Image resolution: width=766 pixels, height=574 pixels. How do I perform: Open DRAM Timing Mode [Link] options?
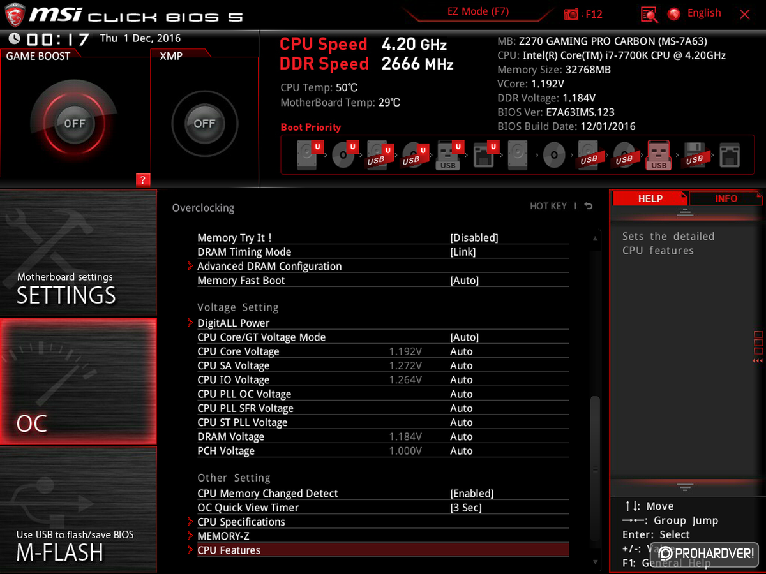tap(463, 252)
